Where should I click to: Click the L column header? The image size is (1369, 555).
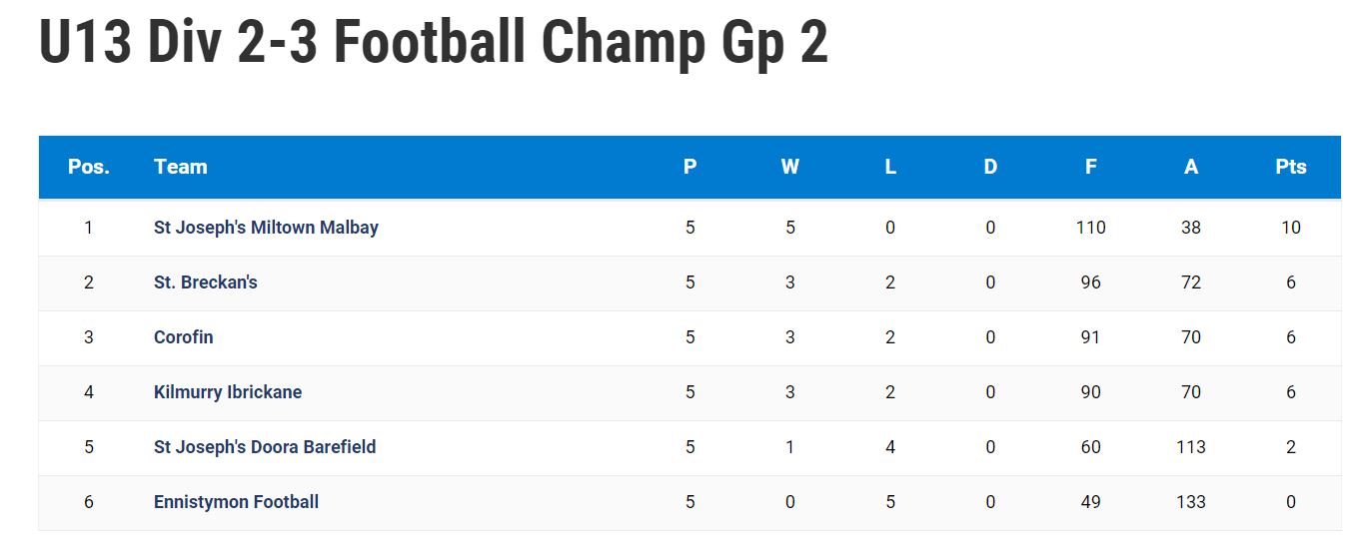890,167
